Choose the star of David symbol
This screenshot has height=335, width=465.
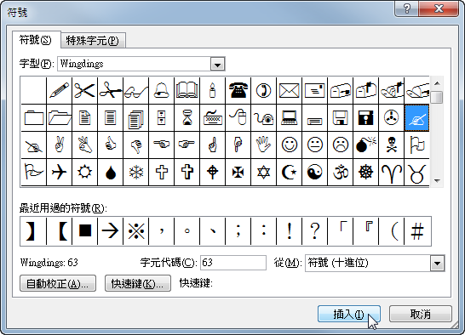(263, 172)
